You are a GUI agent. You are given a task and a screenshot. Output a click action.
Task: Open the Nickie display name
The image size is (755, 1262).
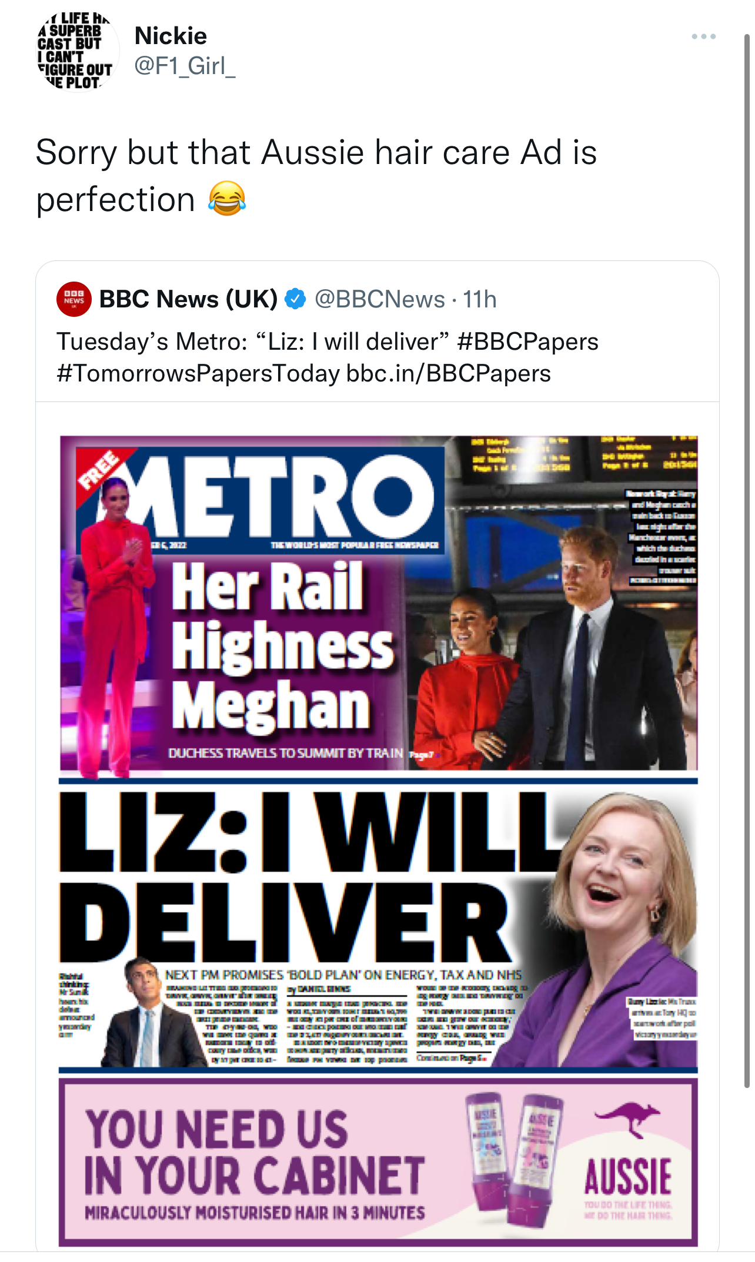171,36
